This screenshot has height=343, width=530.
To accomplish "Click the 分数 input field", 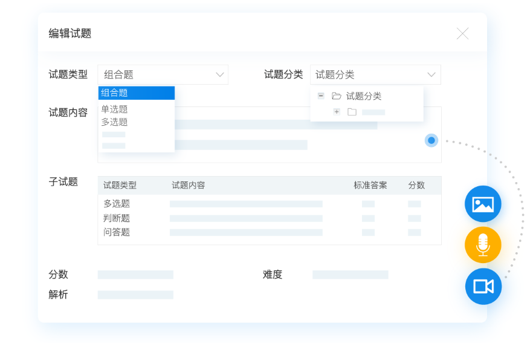I will [135, 275].
